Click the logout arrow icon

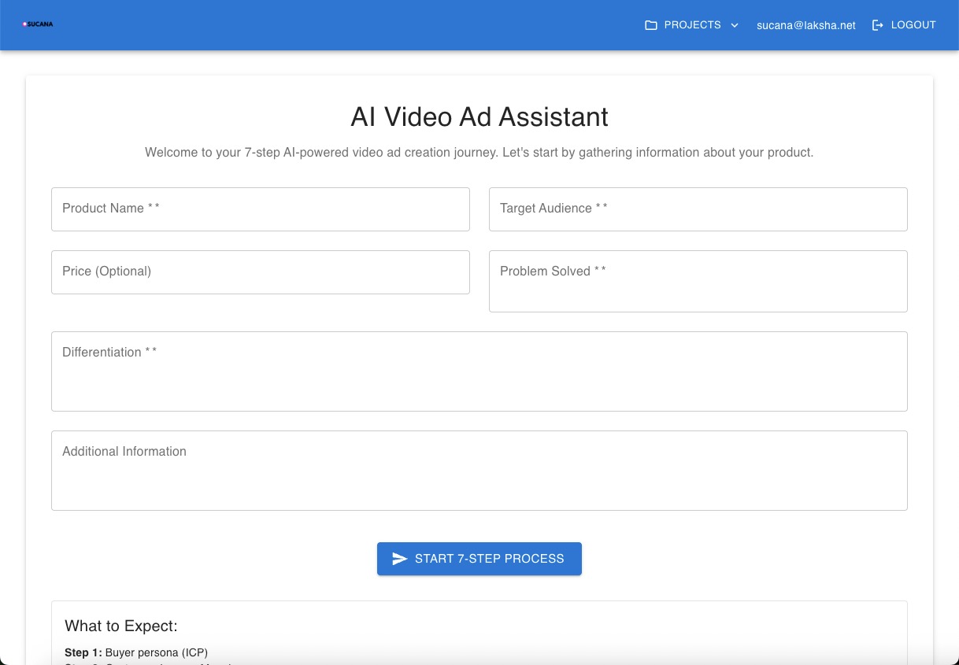click(878, 25)
